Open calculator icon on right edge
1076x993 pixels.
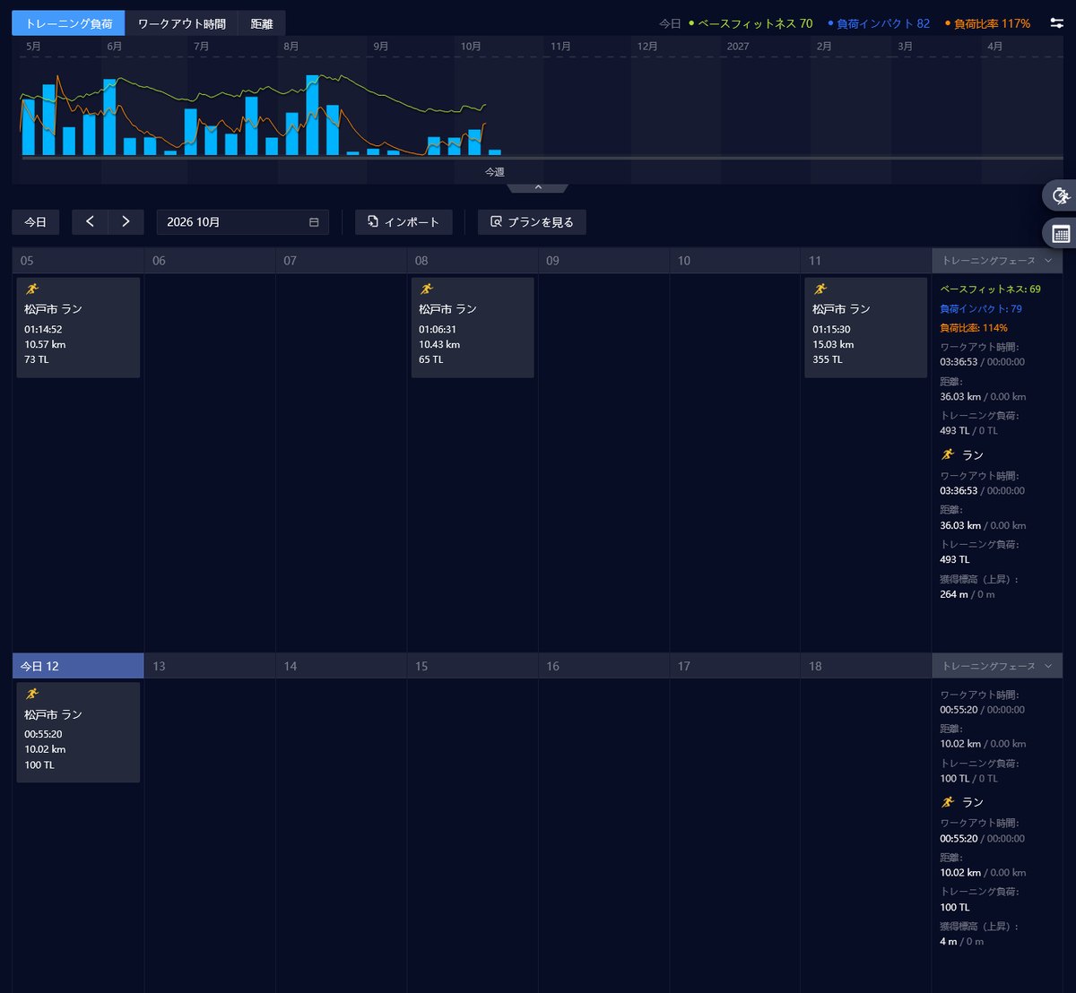click(1061, 234)
